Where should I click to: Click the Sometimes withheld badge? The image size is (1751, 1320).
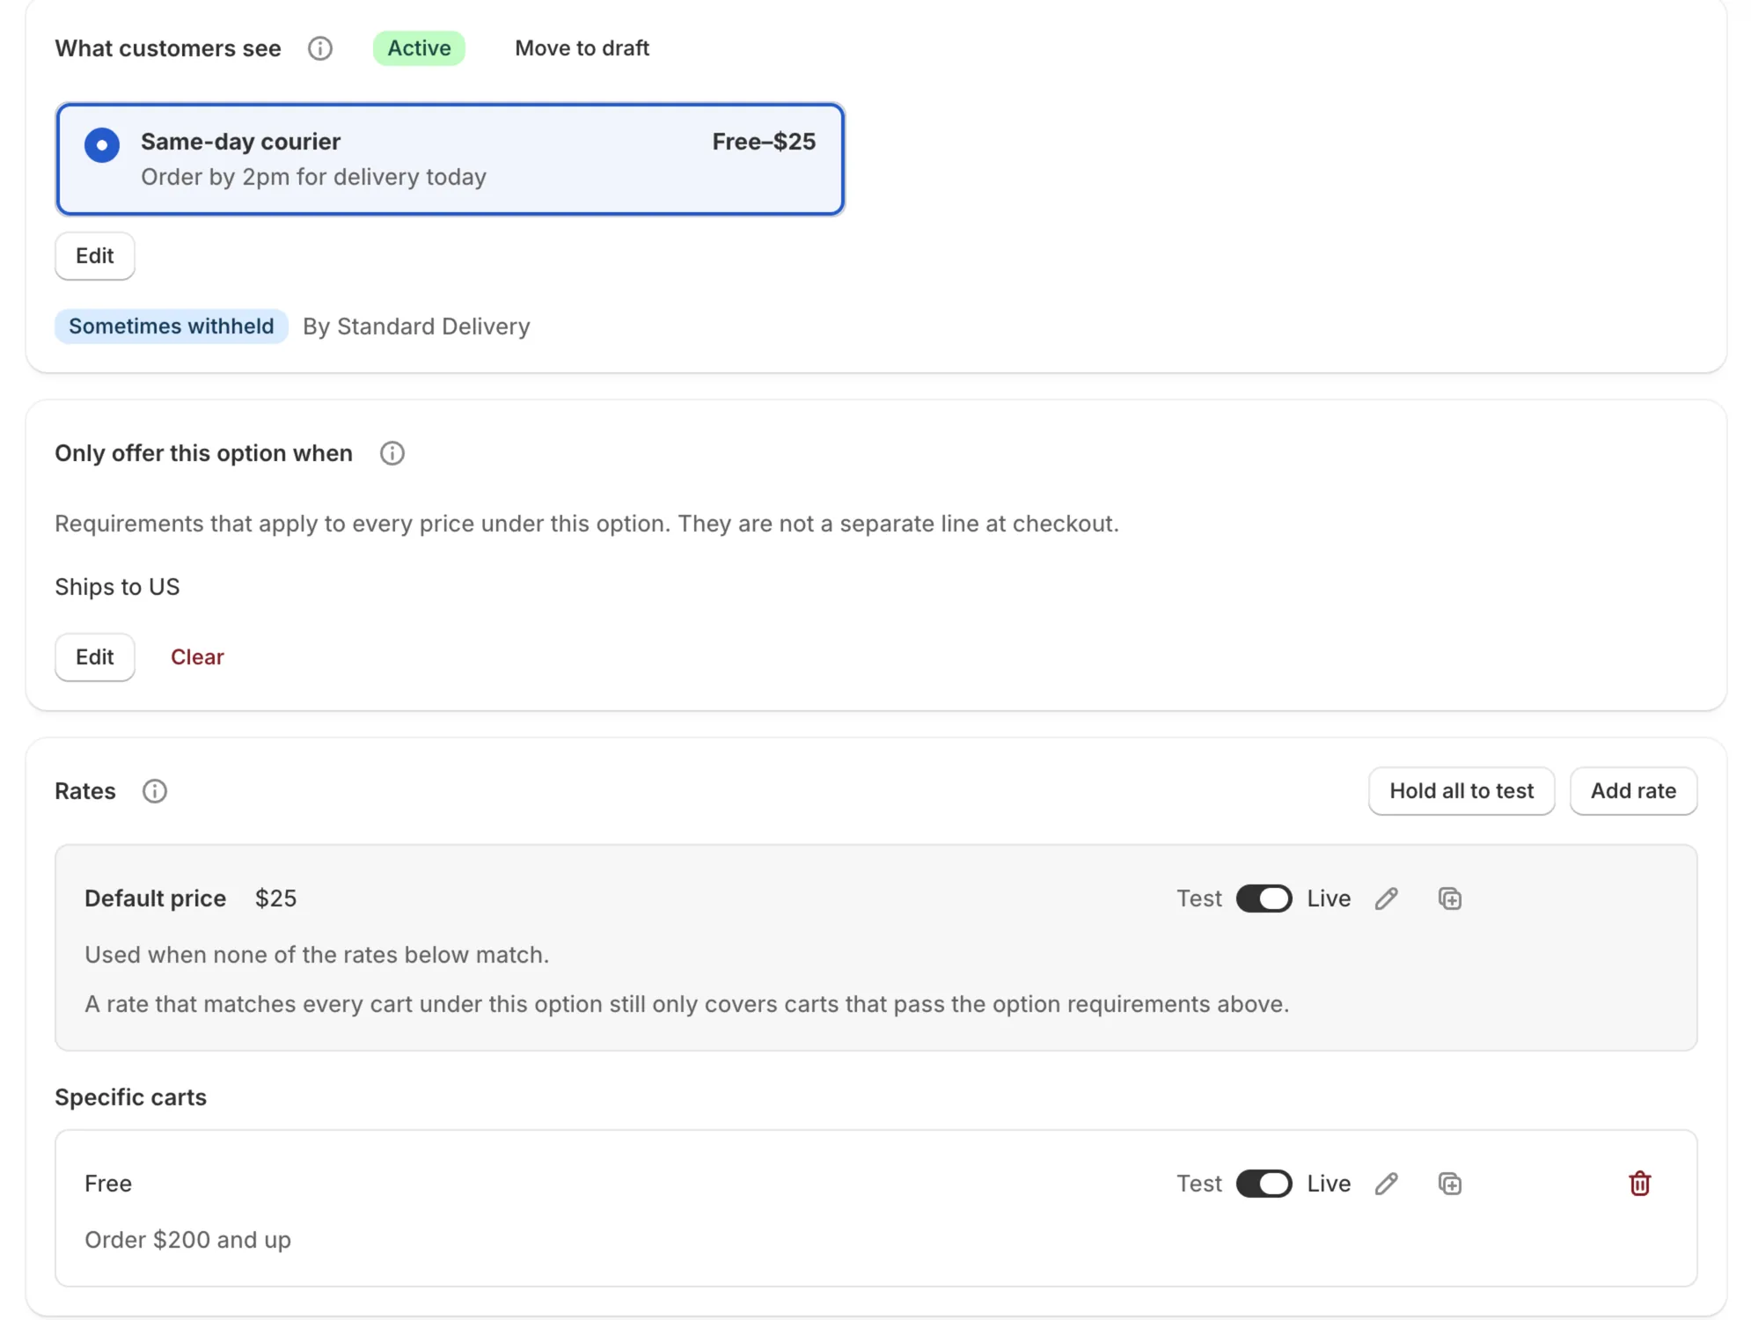[x=172, y=326]
